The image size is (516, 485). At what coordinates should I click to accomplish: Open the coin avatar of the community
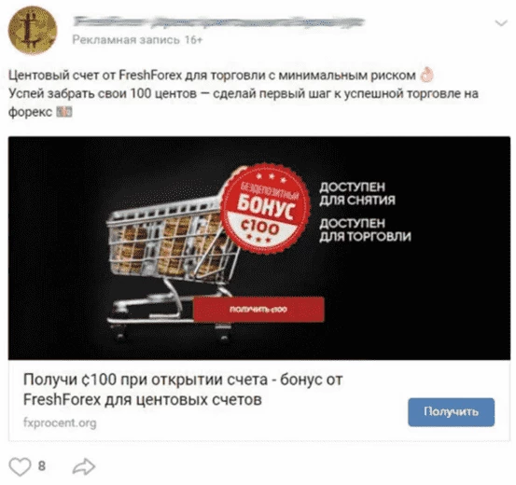(x=33, y=30)
